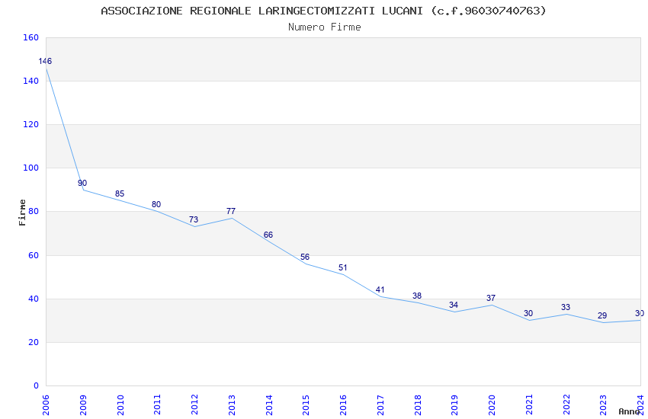Click the x-axis year 2009

pos(83,405)
